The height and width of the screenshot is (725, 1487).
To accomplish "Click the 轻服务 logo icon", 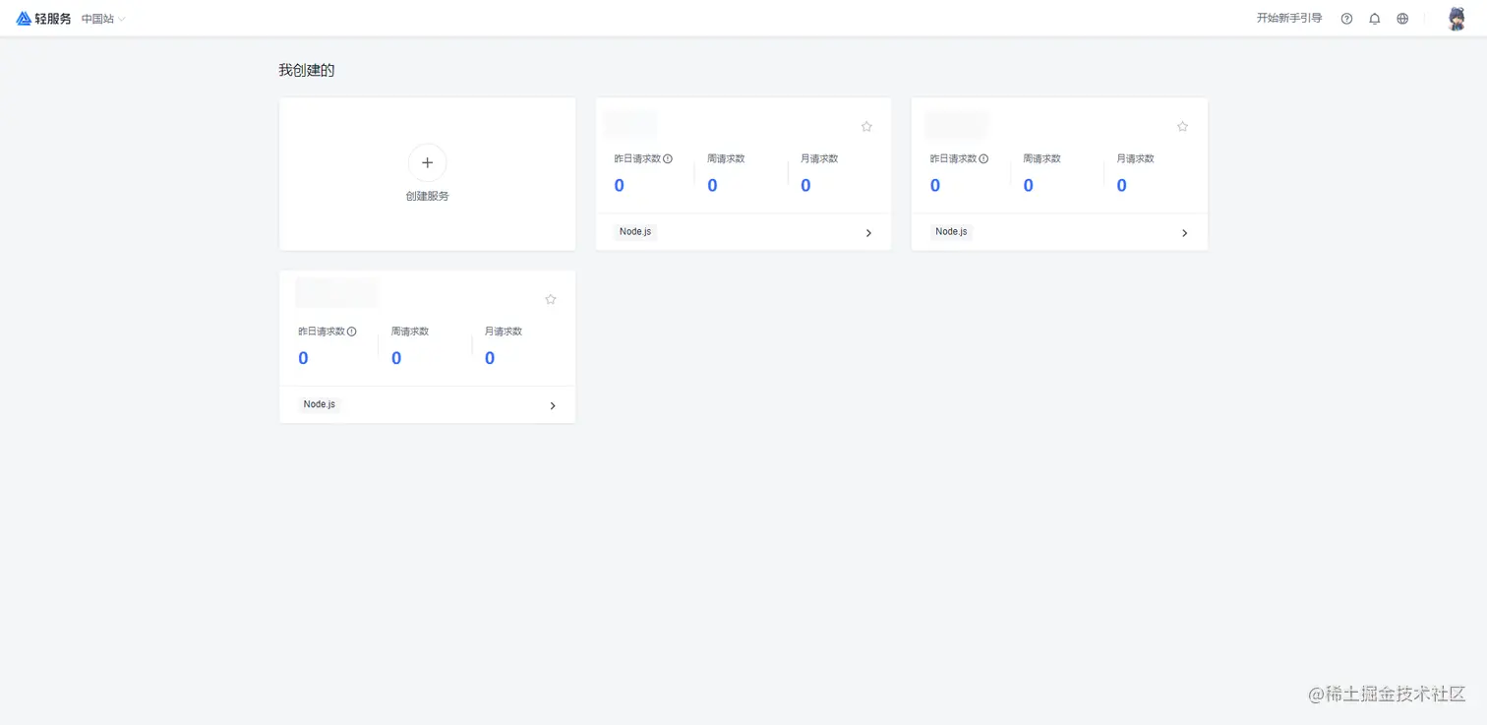I will coord(24,19).
